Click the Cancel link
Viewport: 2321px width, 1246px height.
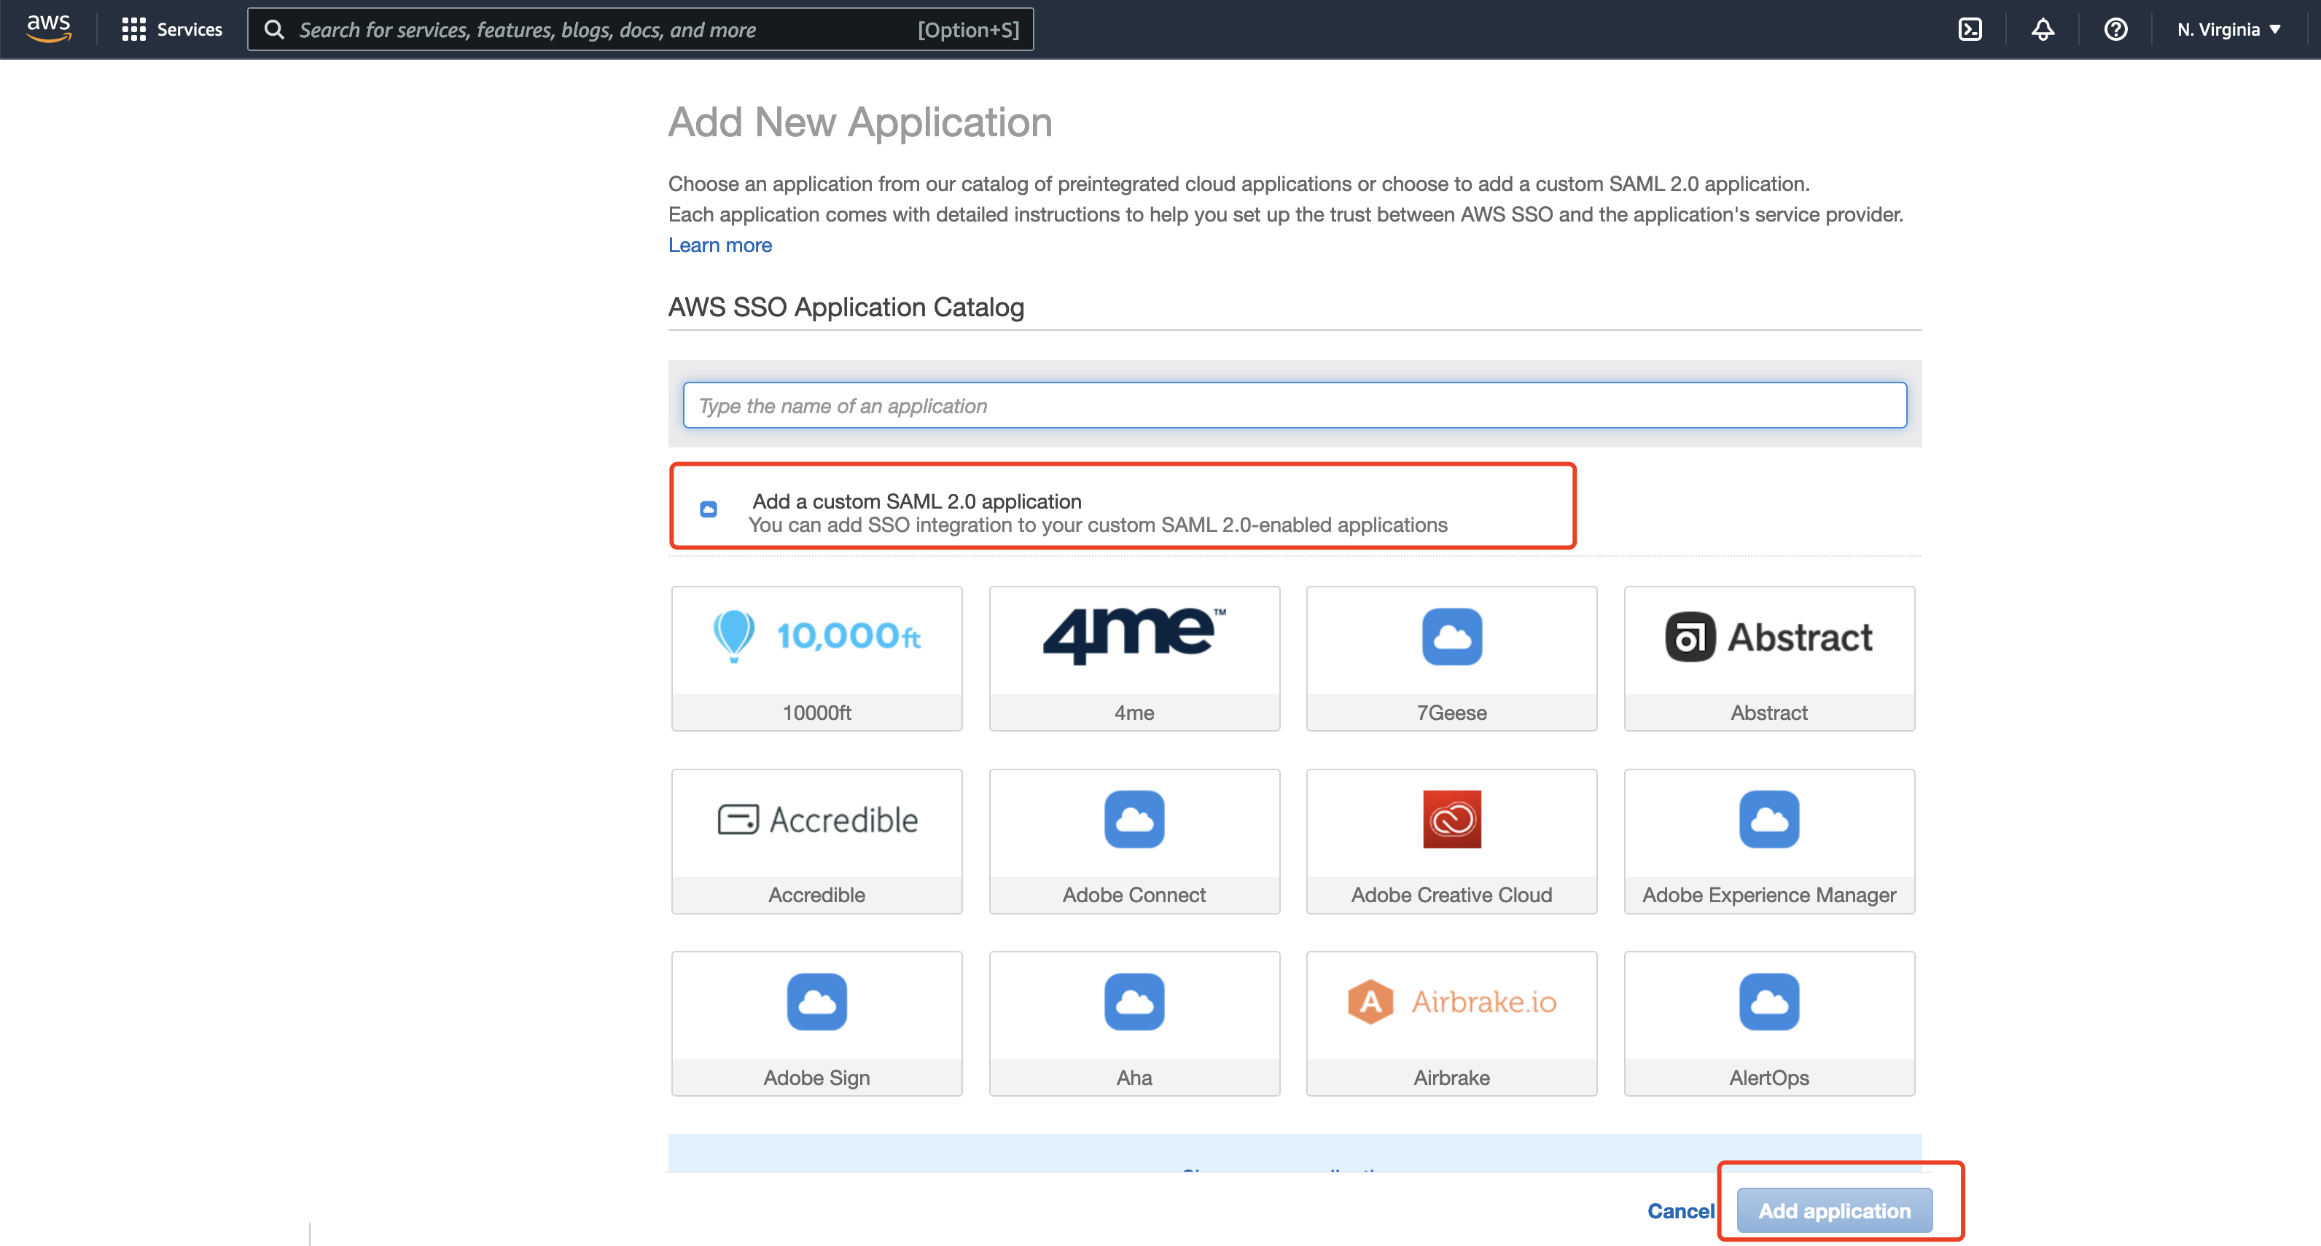click(1680, 1211)
